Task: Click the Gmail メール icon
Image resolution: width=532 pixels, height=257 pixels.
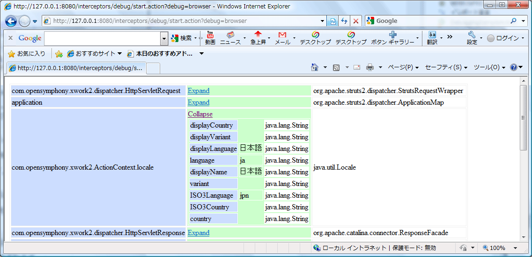Action: [282, 38]
